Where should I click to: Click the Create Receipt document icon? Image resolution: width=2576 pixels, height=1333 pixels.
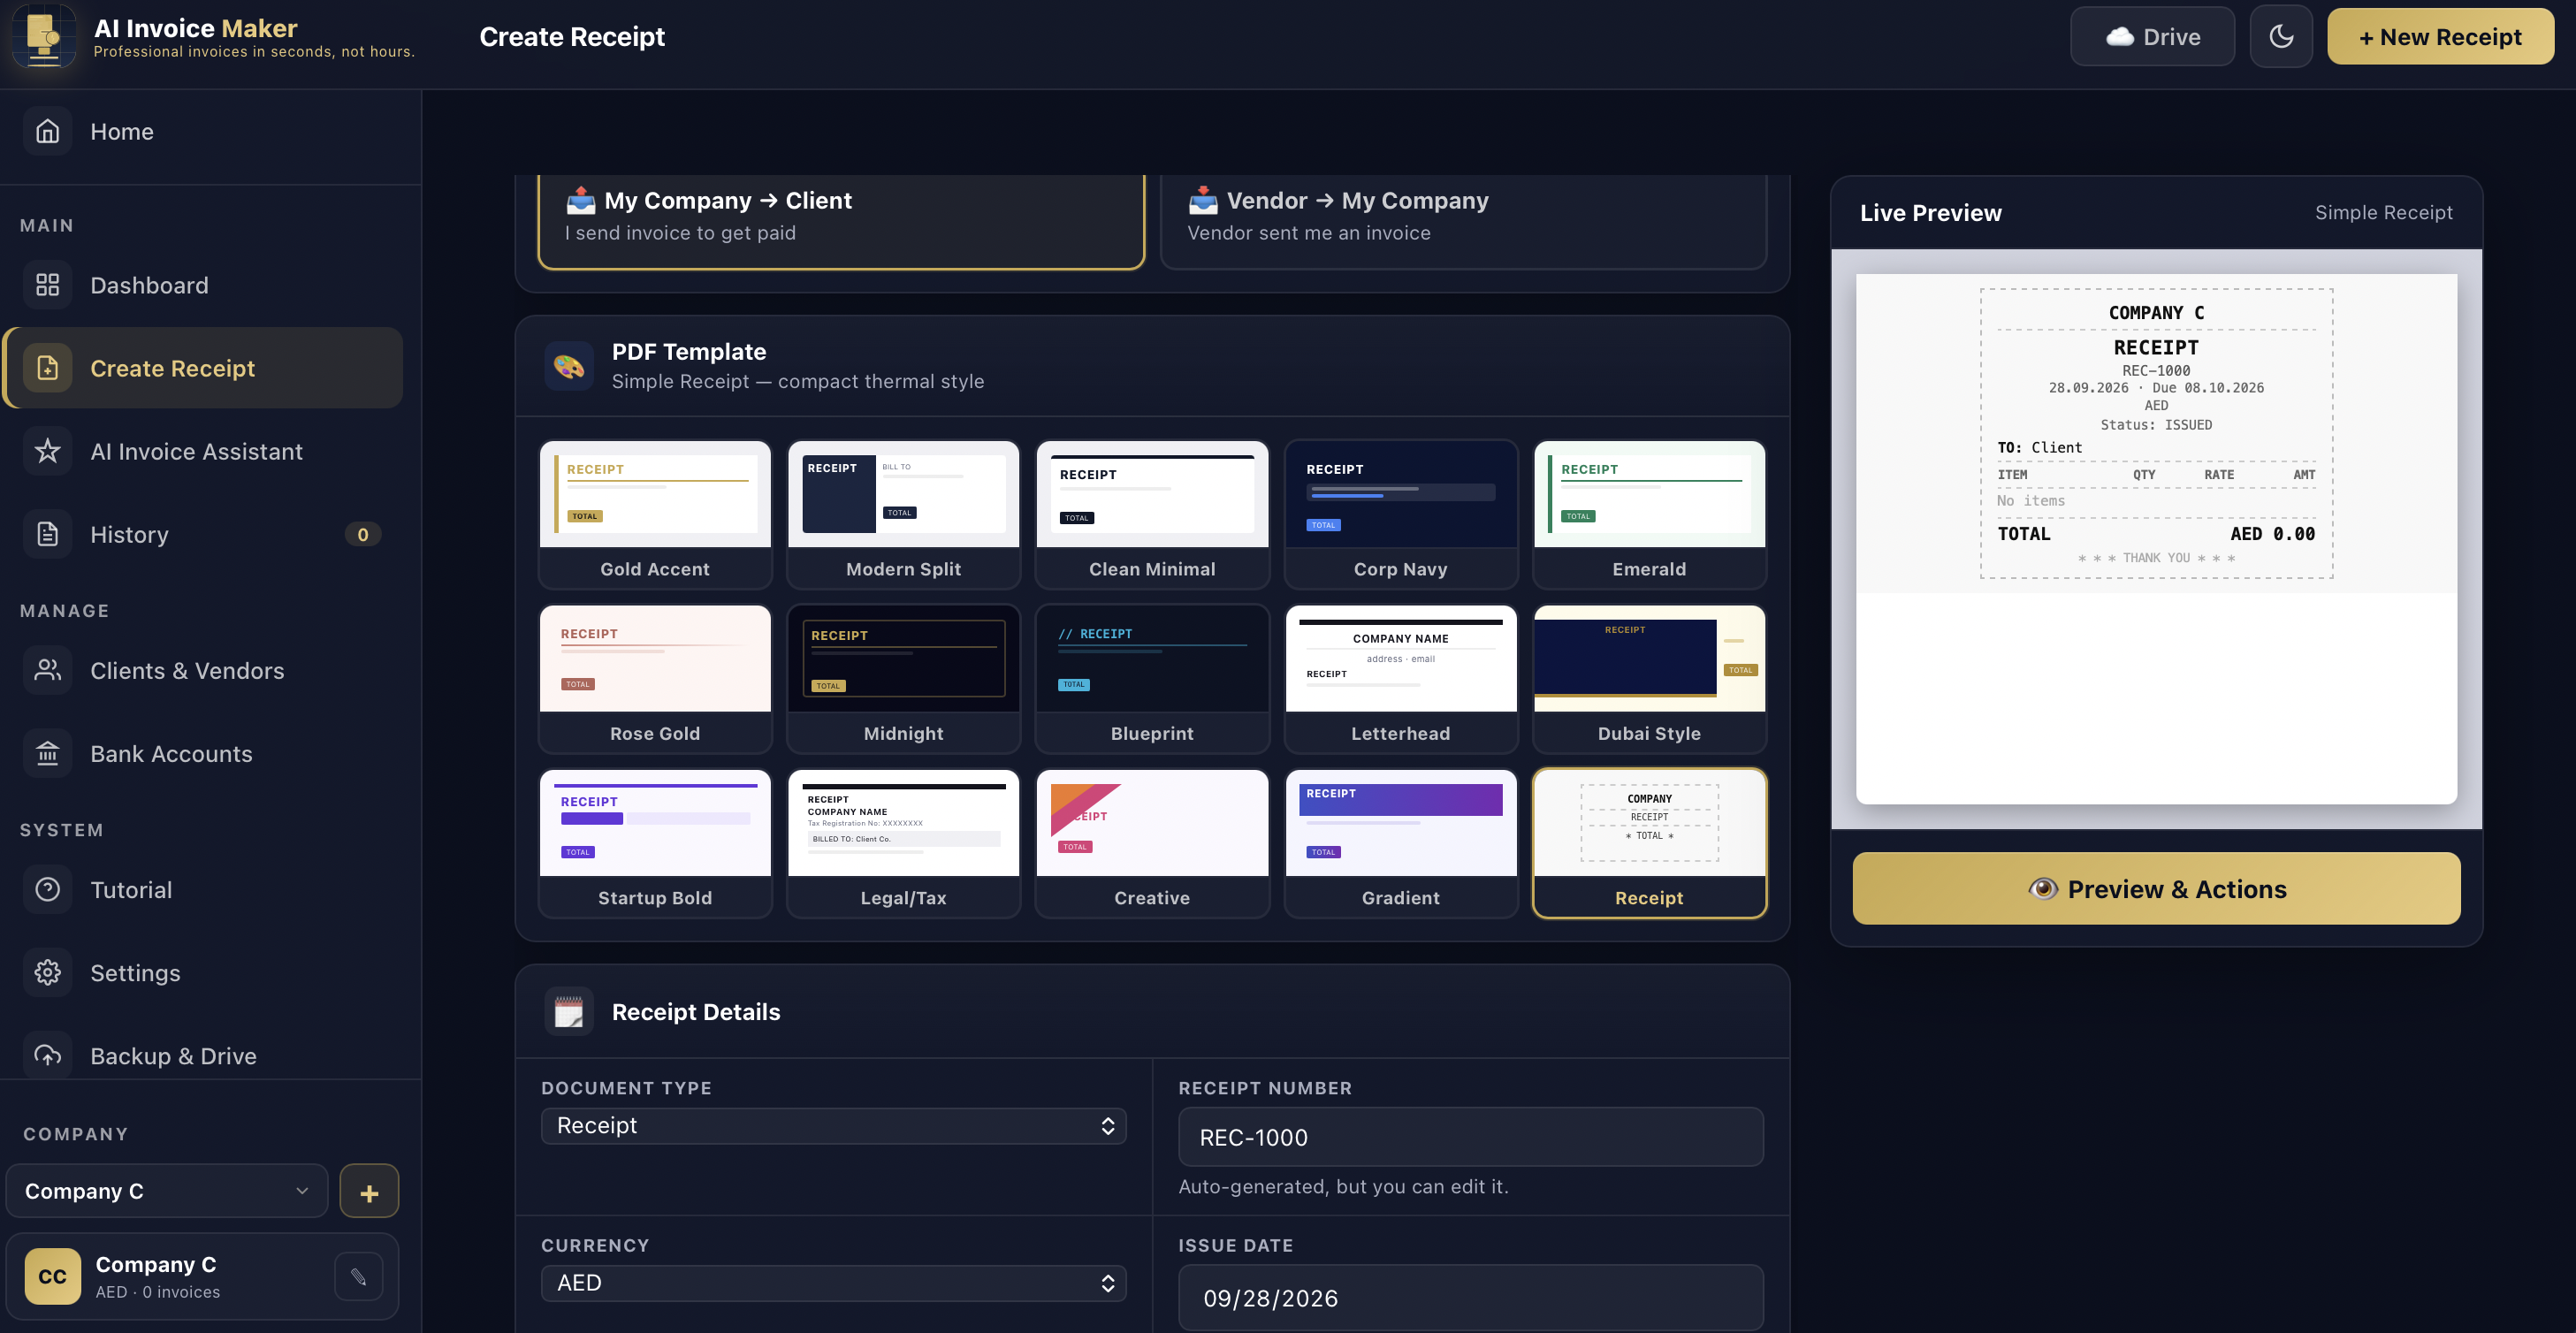[47, 368]
